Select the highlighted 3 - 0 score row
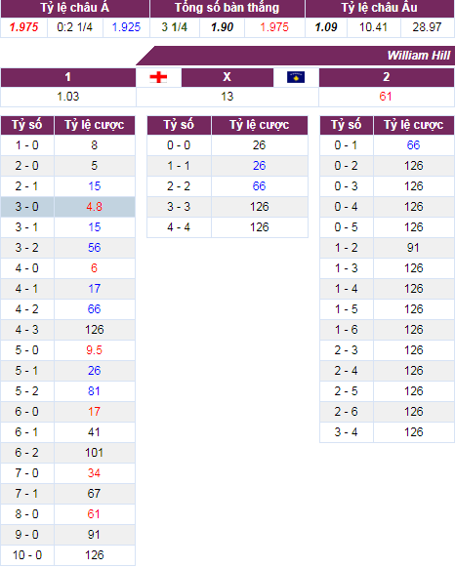Viewport: 455px width, 568px height. click(67, 207)
